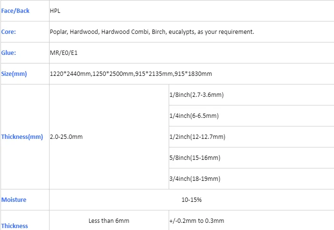Image resolution: width=334 pixels, height=230 pixels.
Task: Select the 1/4inch(6-6.5mm) entry
Action: pyautogui.click(x=194, y=116)
